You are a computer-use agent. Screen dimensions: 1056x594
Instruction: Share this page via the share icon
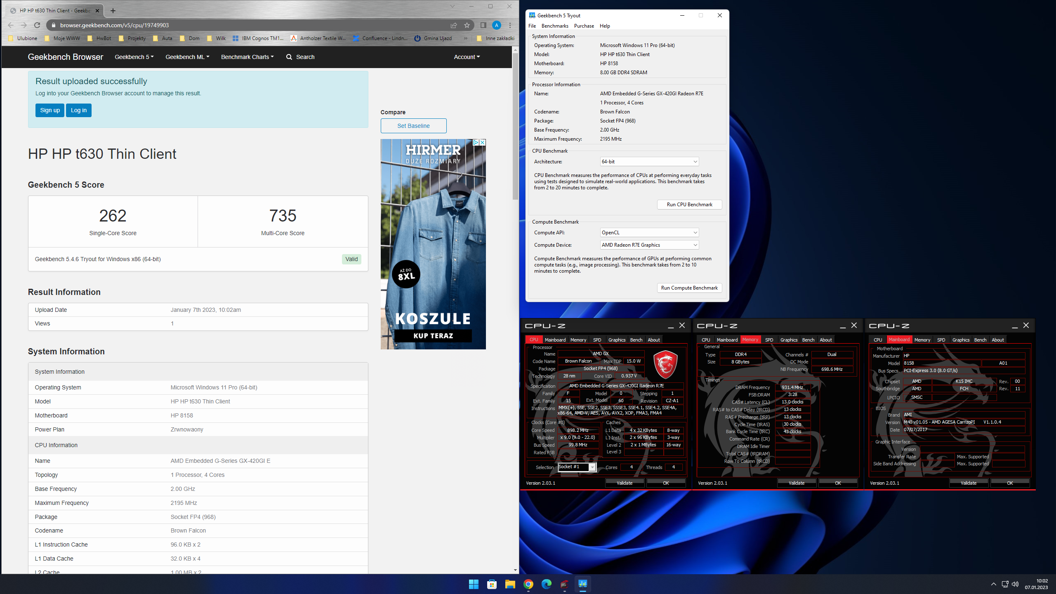pos(454,25)
